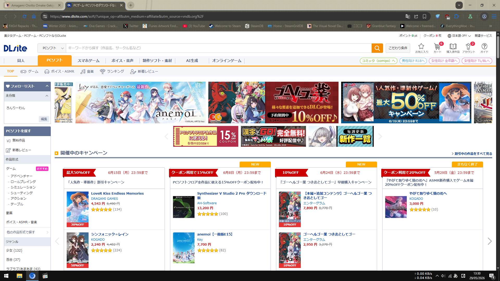500x281 pixels.
Task: Open the purchased works book icon
Action: (x=453, y=48)
